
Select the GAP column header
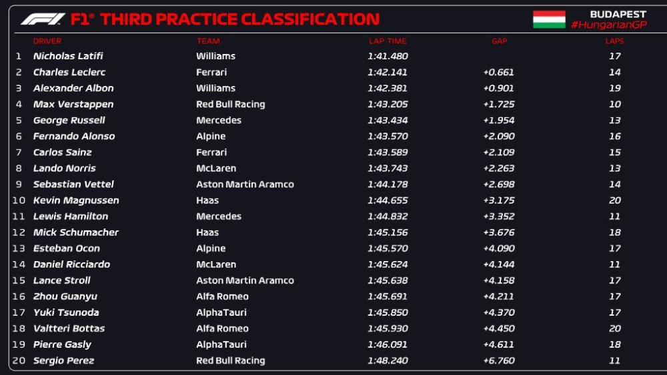pos(499,41)
